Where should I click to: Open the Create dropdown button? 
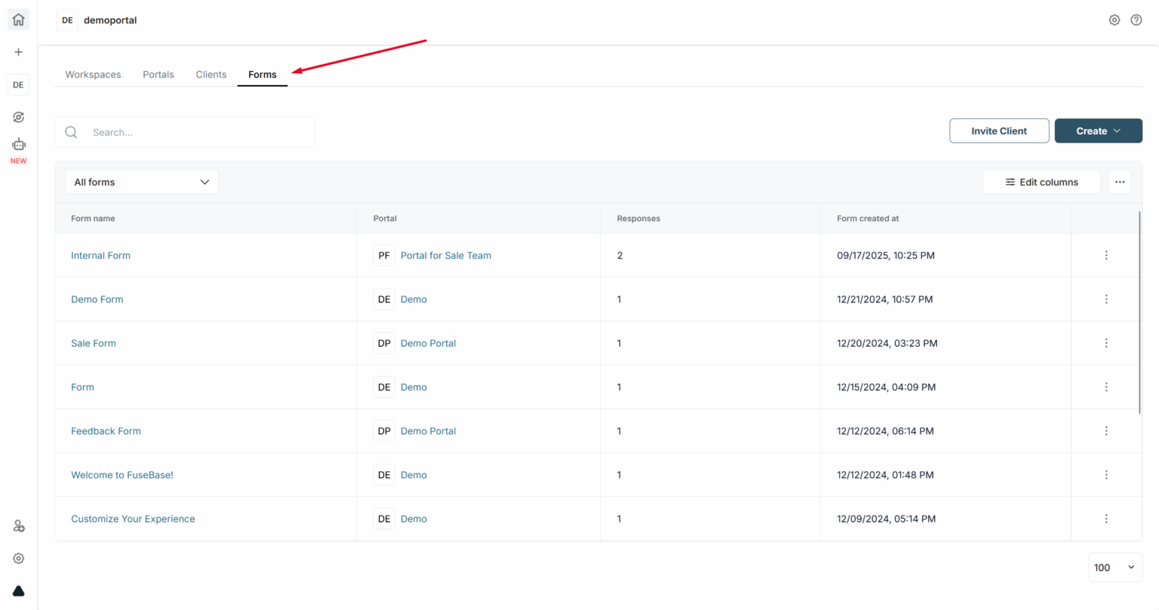coord(1098,130)
